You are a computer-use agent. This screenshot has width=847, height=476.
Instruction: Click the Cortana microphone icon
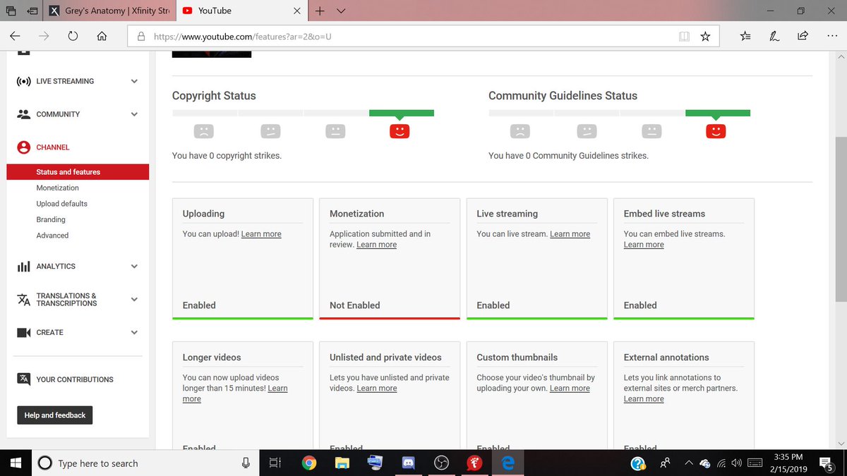click(x=246, y=463)
